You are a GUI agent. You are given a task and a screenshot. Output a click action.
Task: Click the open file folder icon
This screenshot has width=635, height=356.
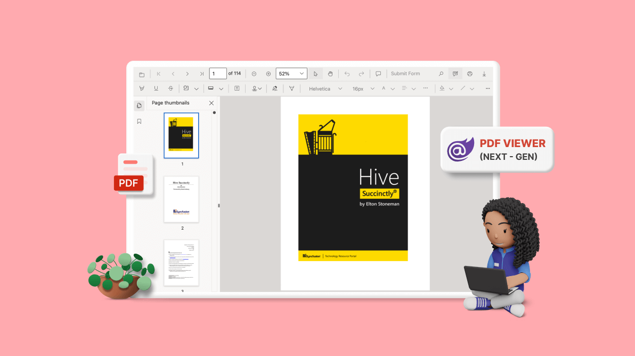tap(142, 74)
